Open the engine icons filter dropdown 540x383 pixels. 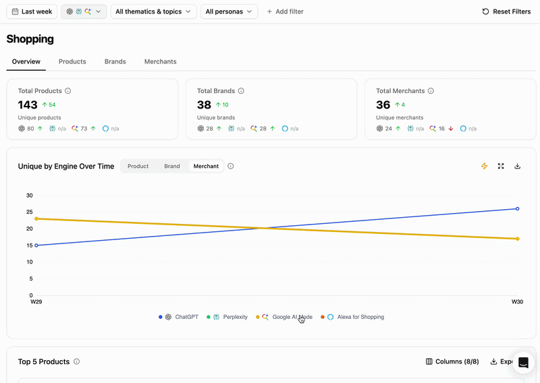[x=84, y=11]
